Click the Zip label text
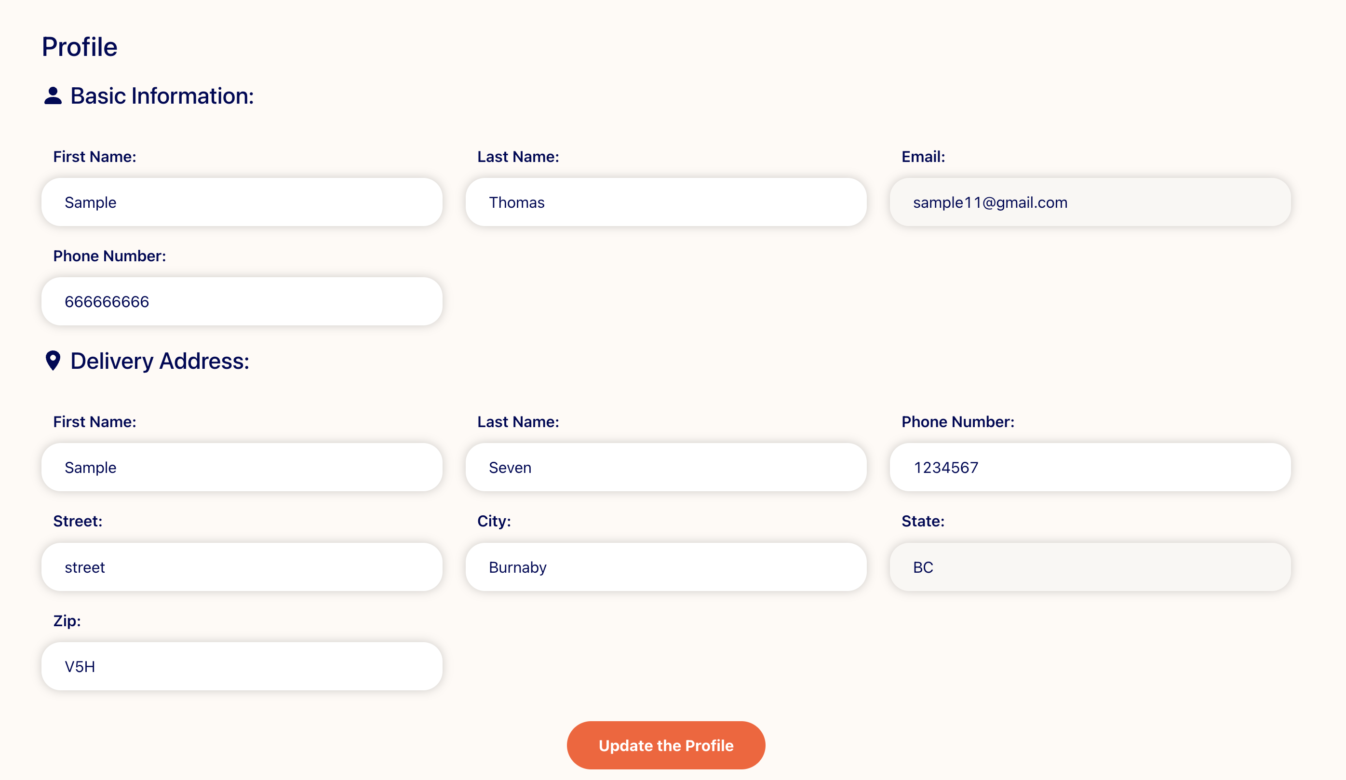 point(67,621)
